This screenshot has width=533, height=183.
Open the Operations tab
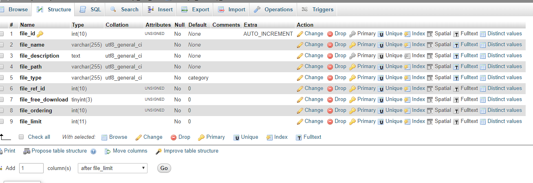click(x=273, y=9)
